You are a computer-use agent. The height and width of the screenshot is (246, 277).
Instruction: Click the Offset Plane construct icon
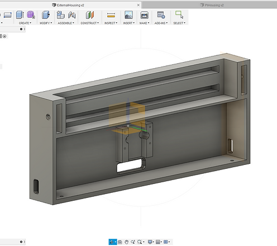point(90,15)
